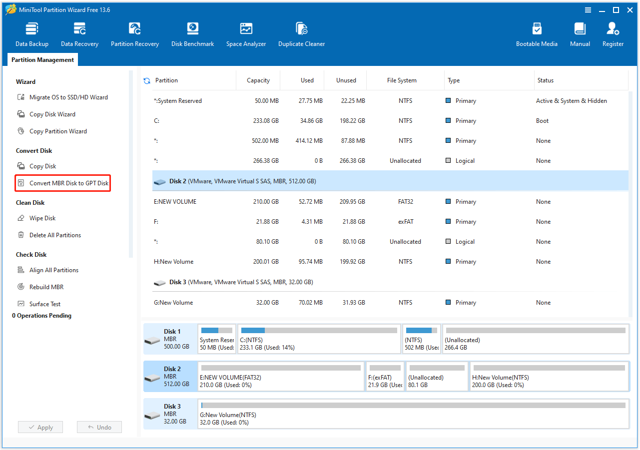640x450 pixels.
Task: Click the Status column header
Action: (x=581, y=80)
